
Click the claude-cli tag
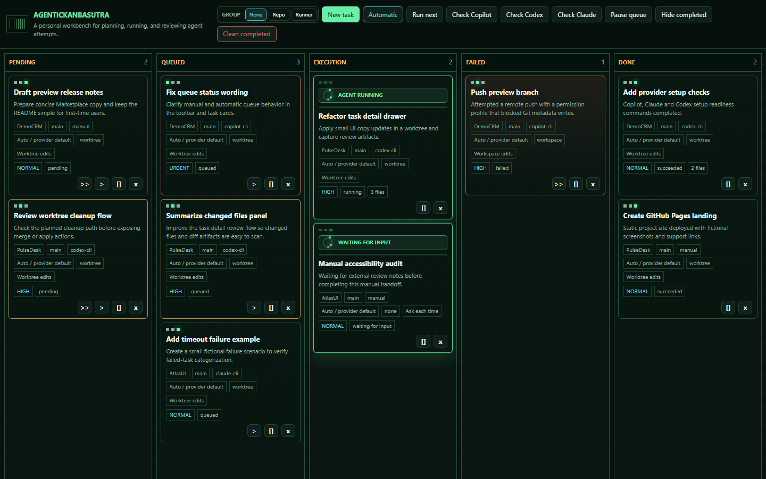click(x=227, y=374)
